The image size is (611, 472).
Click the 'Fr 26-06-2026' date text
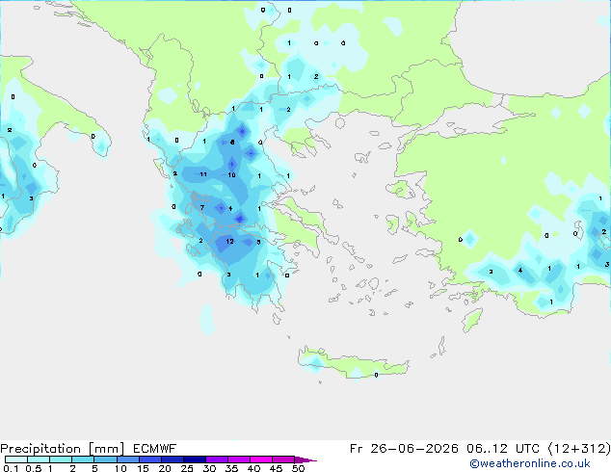tap(404, 449)
